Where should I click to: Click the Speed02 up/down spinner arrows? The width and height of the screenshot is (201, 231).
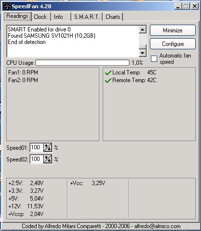coord(48,159)
